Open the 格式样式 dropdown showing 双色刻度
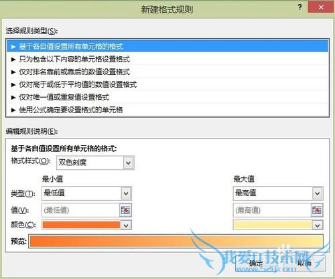This screenshot has height=279, width=335. (x=96, y=163)
